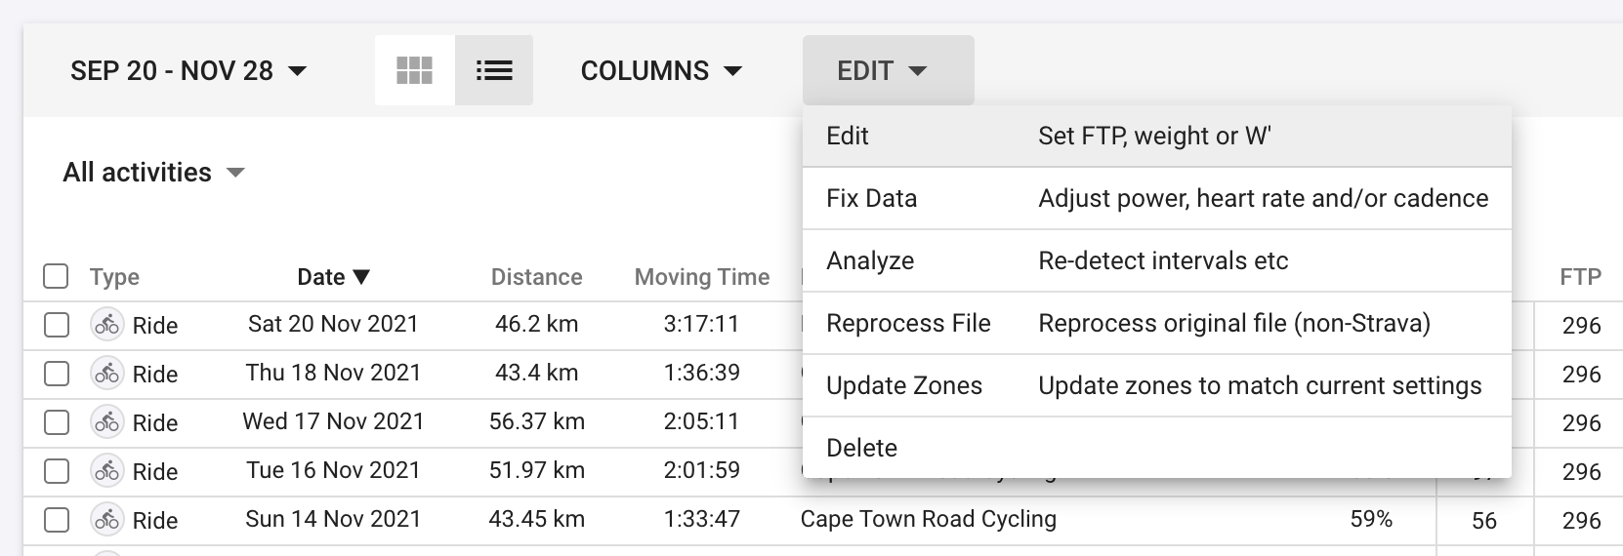Image resolution: width=1623 pixels, height=556 pixels.
Task: Tick the select-all header checkbox
Action: [x=57, y=277]
